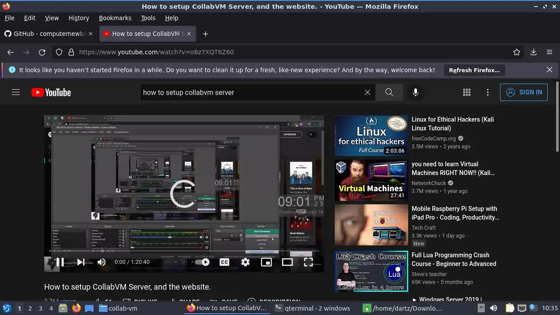Screen dimensions: 560x315
Task: Skip to the next video
Action: click(x=81, y=262)
